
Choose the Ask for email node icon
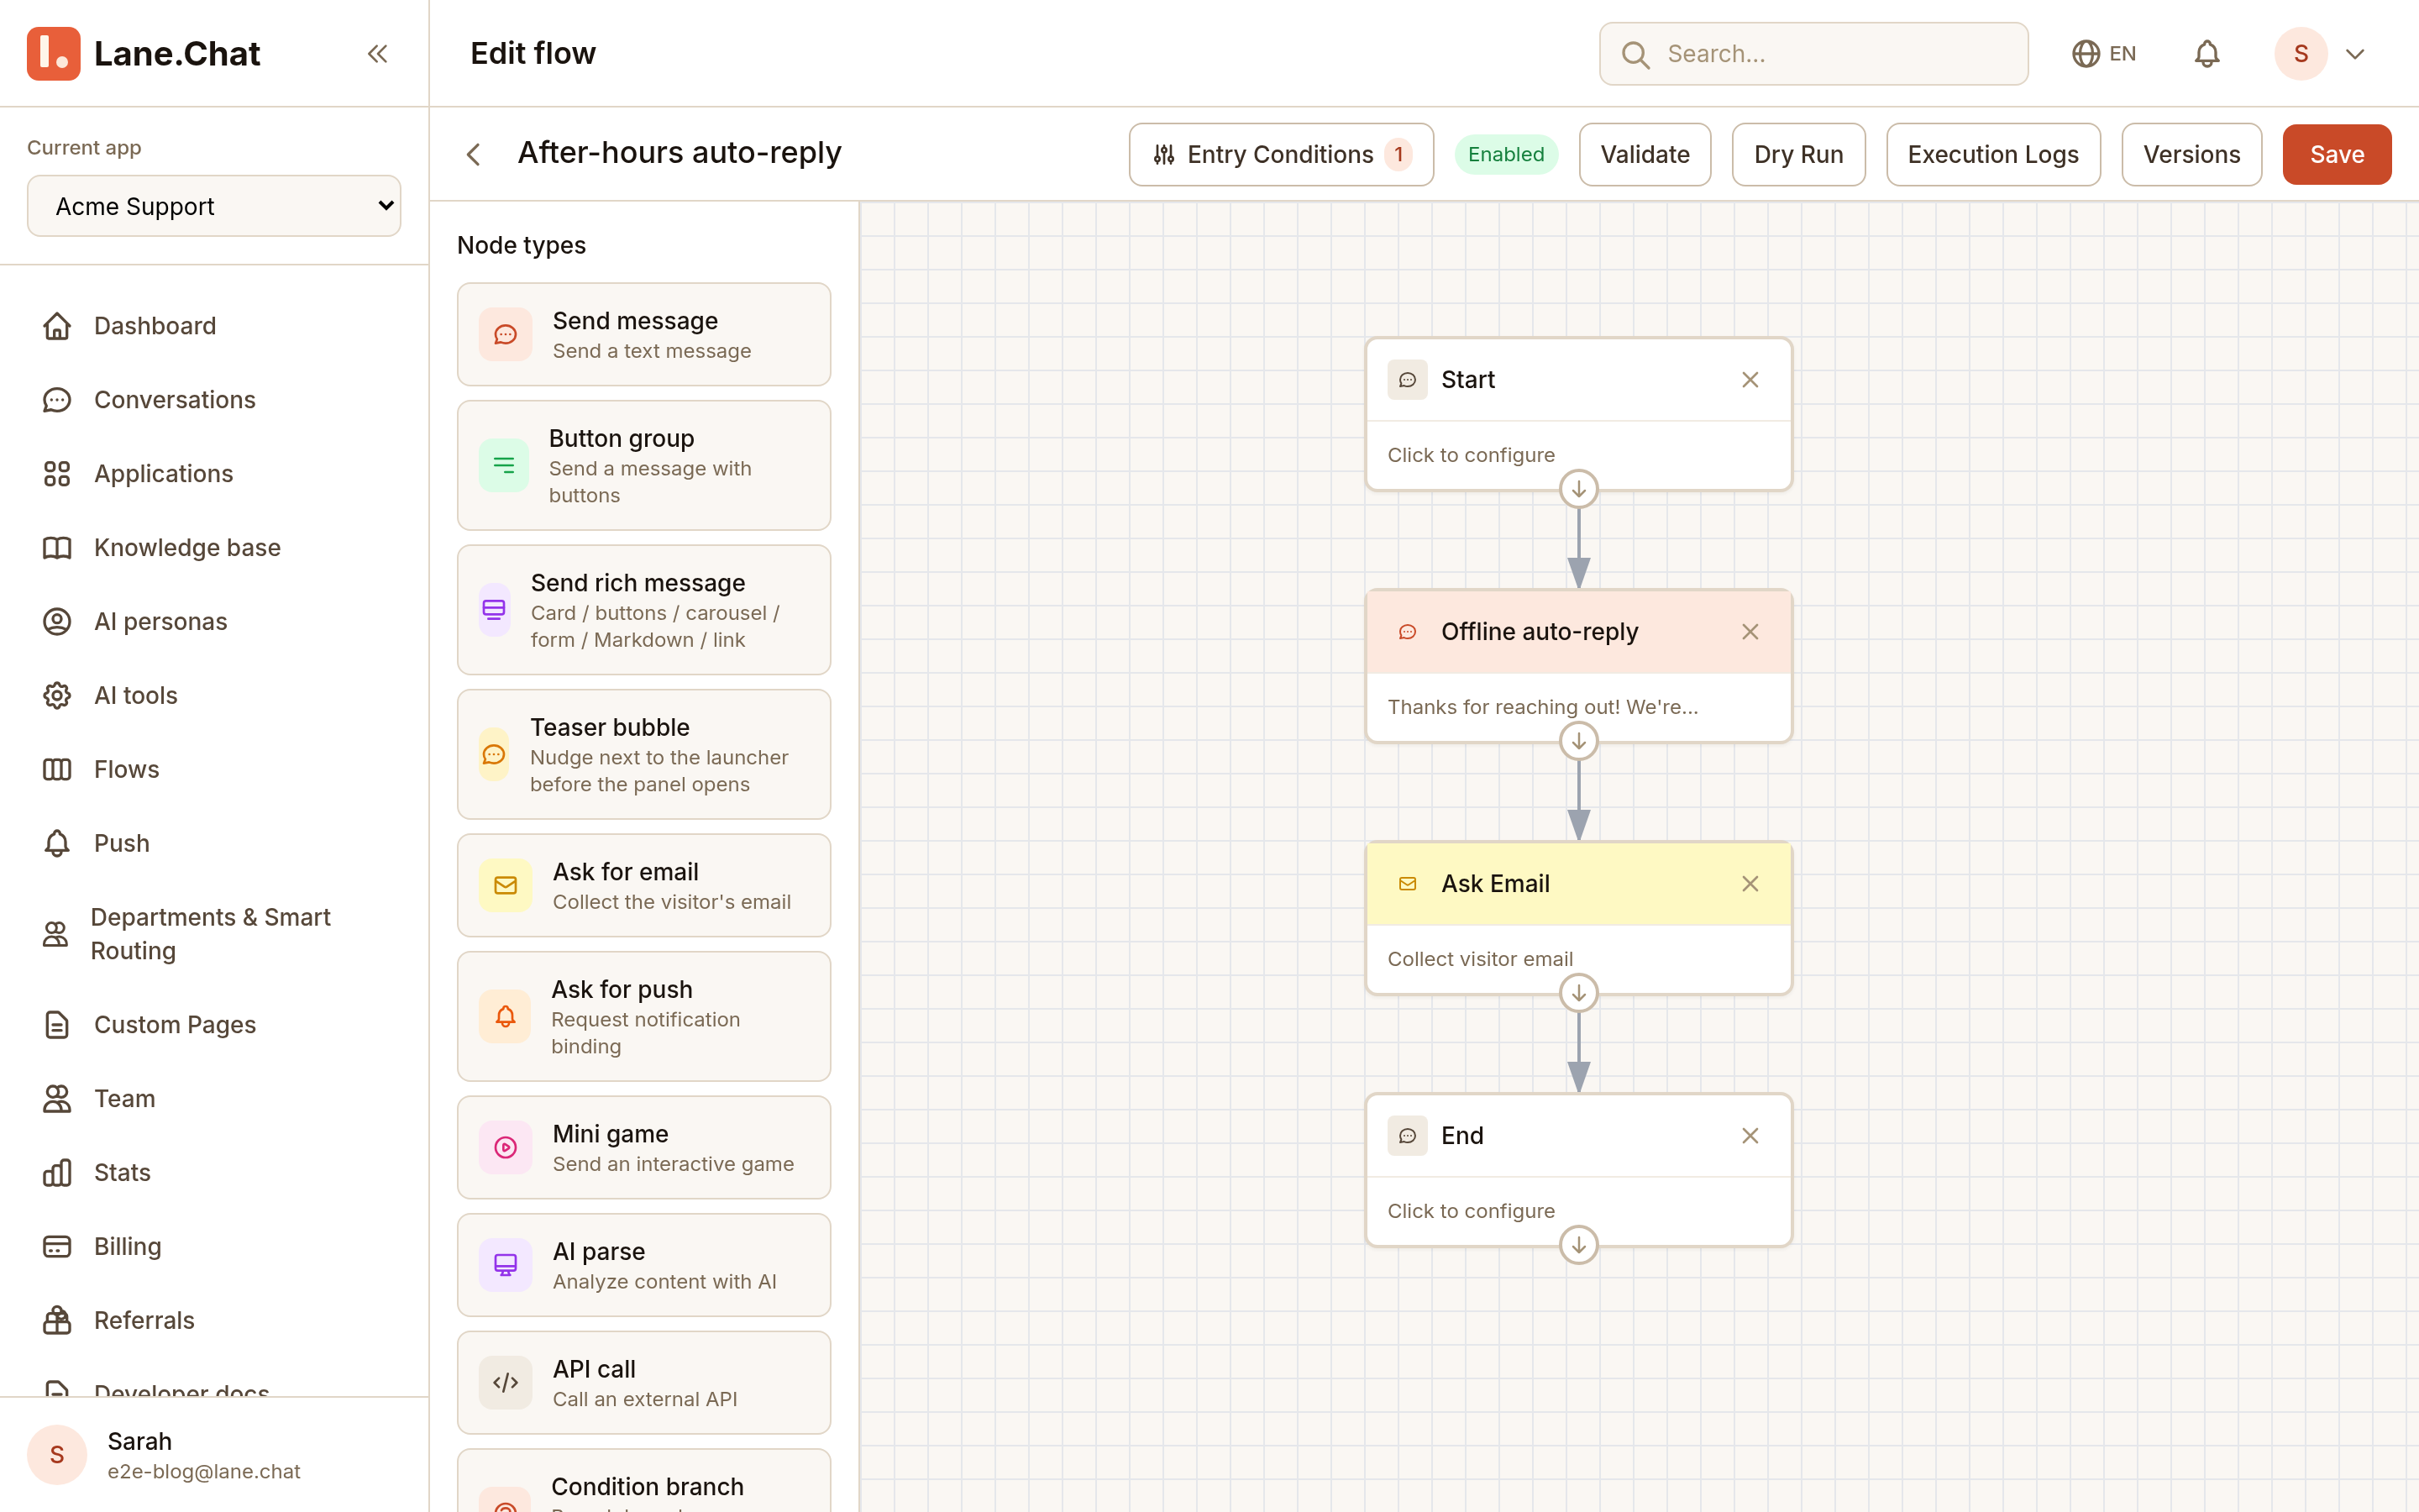pos(506,886)
